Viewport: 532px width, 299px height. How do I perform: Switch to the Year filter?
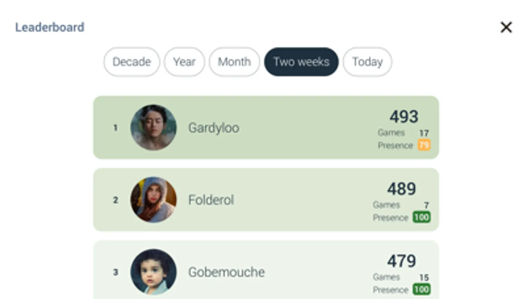184,62
